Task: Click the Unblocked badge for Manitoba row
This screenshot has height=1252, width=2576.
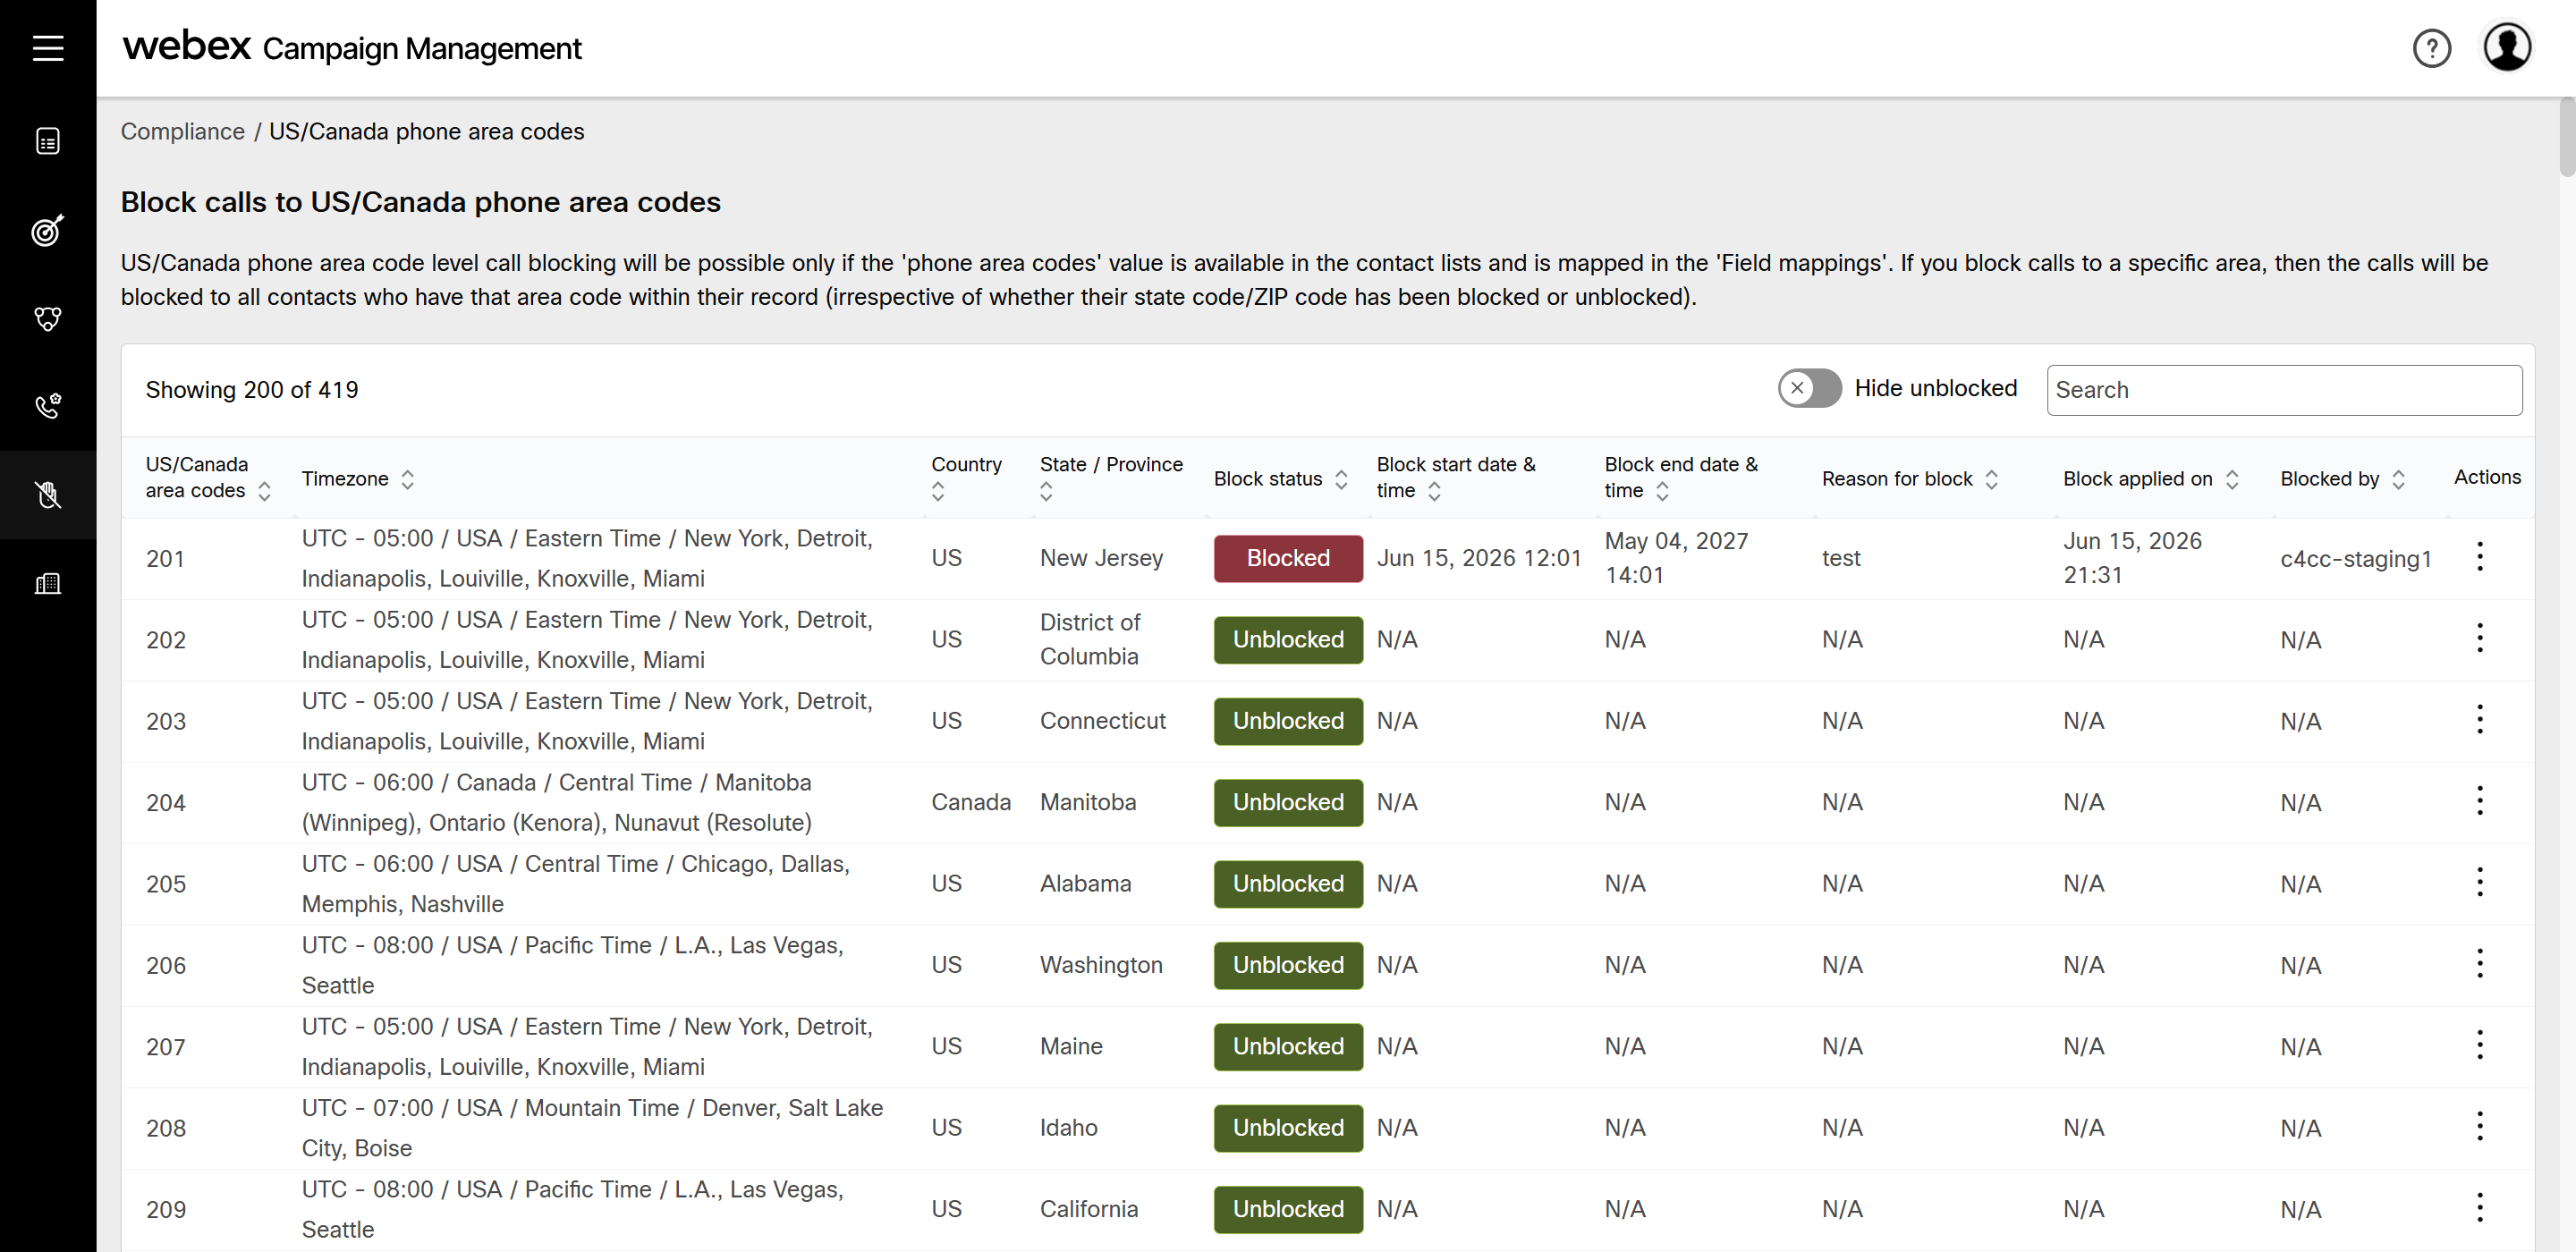Action: [1288, 802]
